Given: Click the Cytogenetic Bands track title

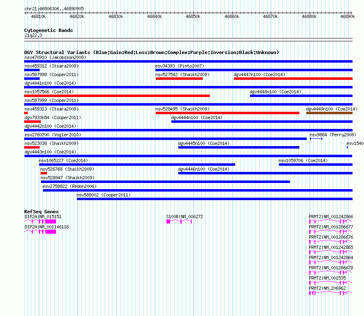Looking at the screenshot, I should click(49, 30).
